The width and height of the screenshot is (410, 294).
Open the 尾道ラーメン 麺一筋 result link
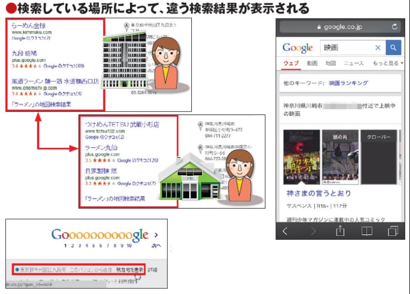point(55,82)
